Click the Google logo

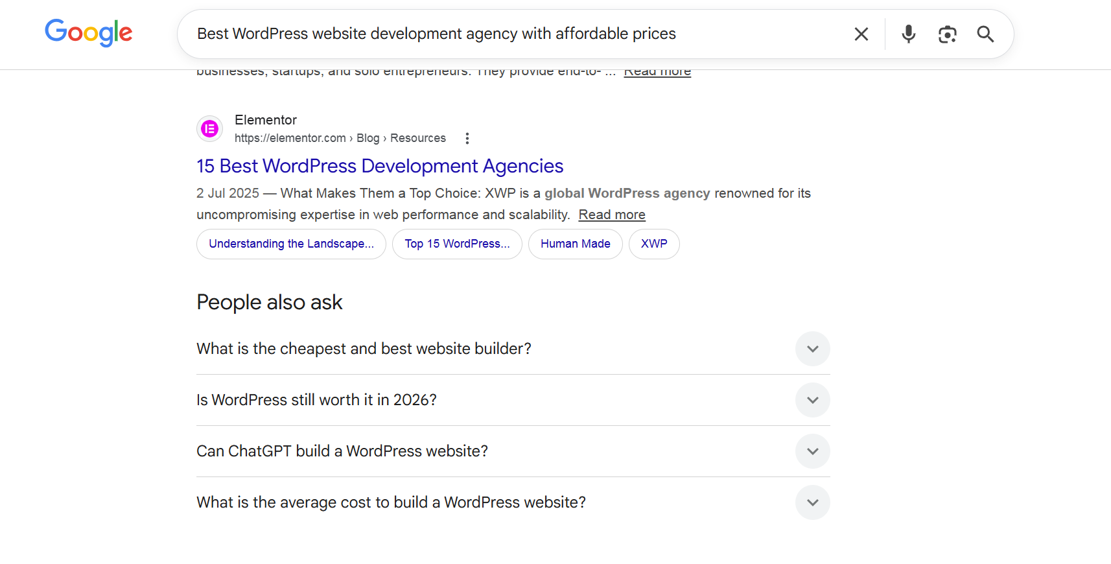point(88,33)
